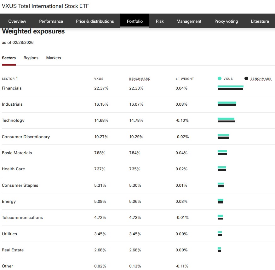This screenshot has width=275, height=270.
Task: Click the Weighted exposures heading
Action: point(33,31)
